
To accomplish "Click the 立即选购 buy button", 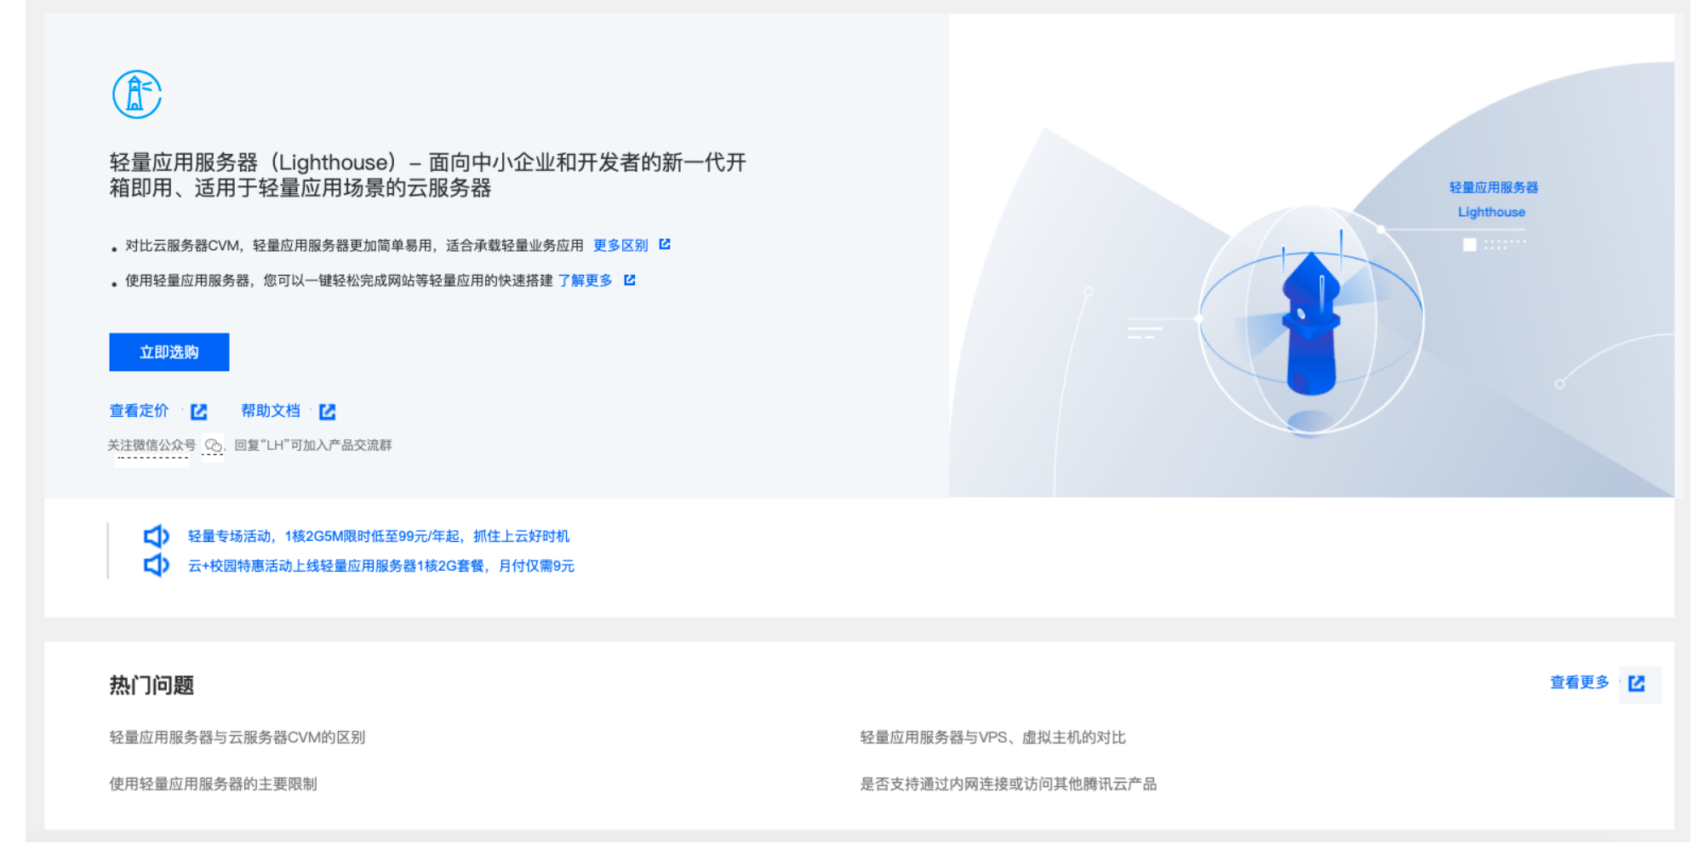I will (169, 352).
